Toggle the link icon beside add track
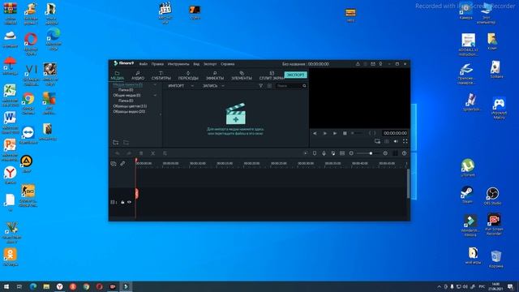This screenshot has height=292, width=519. point(122,164)
